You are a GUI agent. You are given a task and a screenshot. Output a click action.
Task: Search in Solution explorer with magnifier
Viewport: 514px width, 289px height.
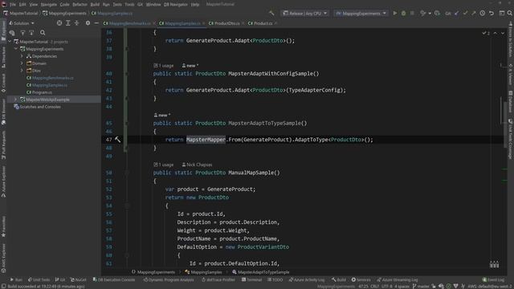tap(43, 33)
